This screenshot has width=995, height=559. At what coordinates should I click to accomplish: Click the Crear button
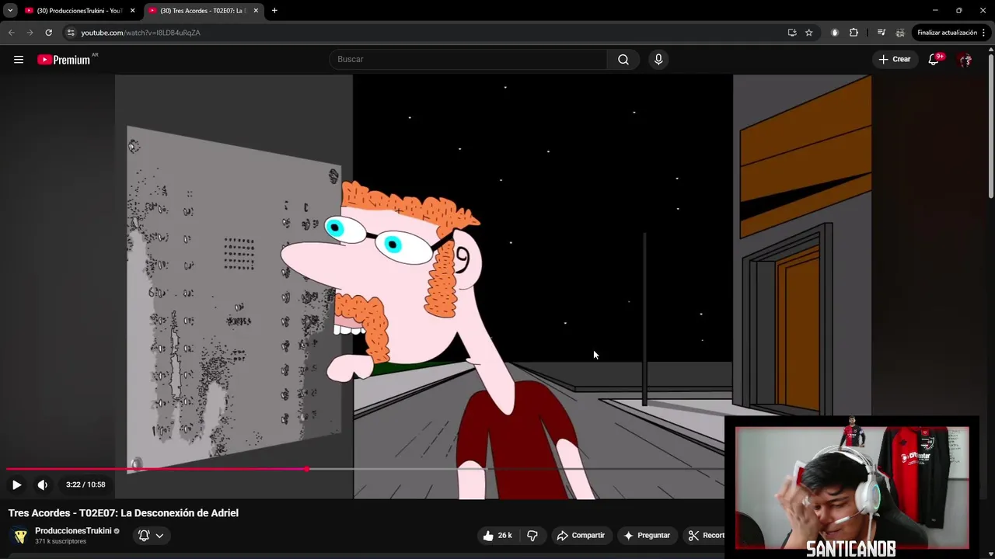[x=895, y=60]
